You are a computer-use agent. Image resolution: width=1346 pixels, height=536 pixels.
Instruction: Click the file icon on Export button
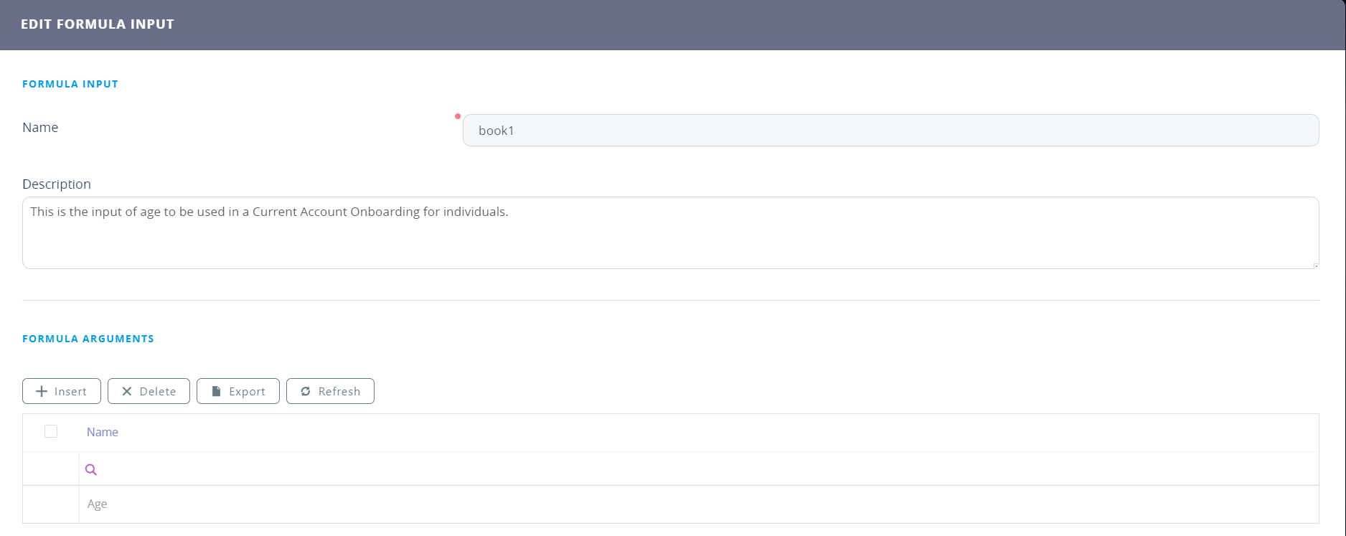[216, 391]
